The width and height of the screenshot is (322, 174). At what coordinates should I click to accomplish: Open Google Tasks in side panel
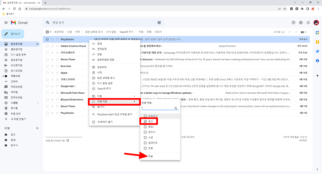(317, 51)
